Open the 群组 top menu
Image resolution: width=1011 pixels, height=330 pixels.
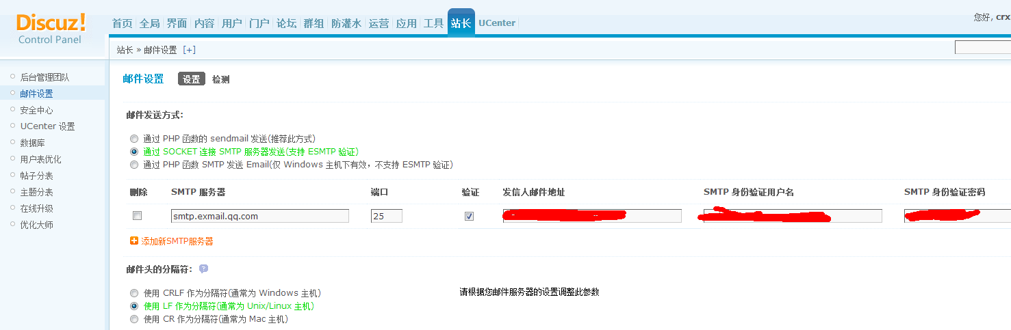pyautogui.click(x=314, y=23)
